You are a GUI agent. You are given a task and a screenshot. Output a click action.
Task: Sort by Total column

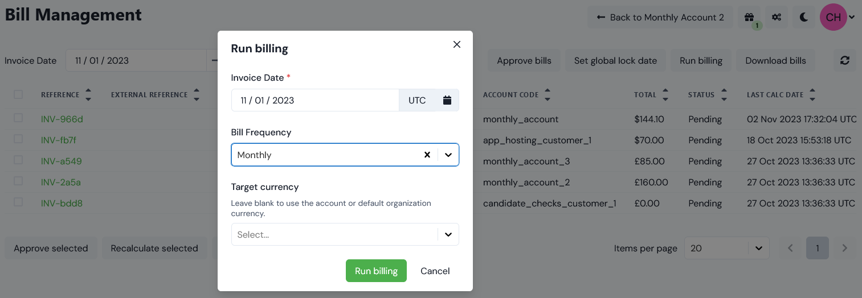pyautogui.click(x=665, y=95)
